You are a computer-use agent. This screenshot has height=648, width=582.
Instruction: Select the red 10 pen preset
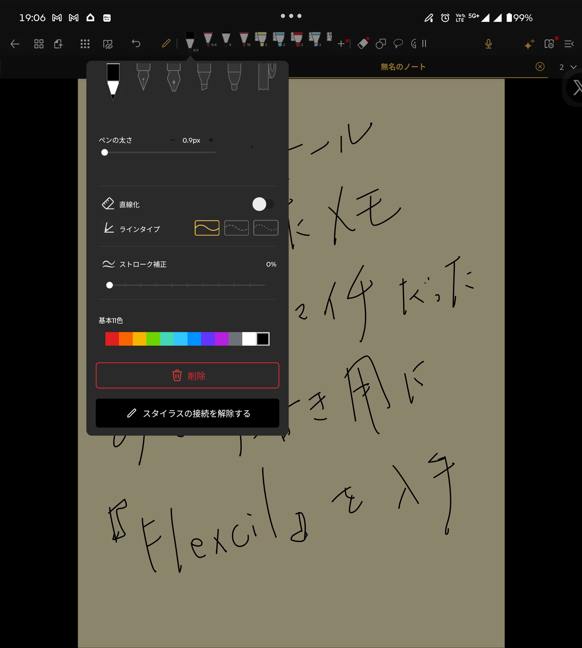244,39
